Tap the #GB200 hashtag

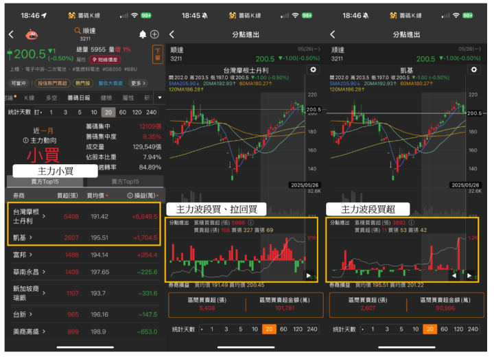pos(112,69)
